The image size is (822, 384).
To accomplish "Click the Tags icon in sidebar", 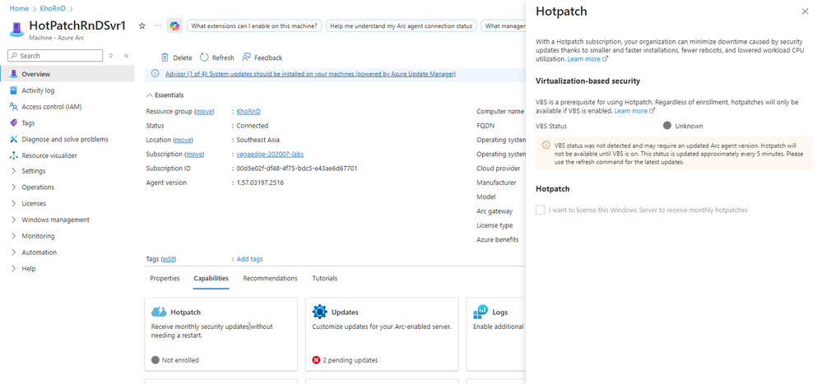I will tap(14, 123).
